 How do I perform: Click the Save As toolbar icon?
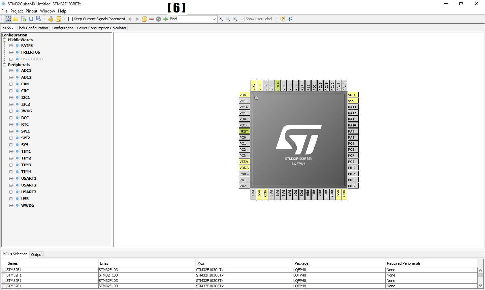[38, 19]
